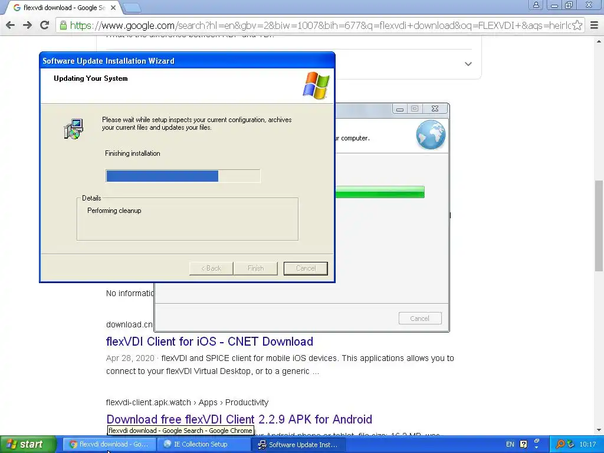The width and height of the screenshot is (604, 453).
Task: Click the magnifier tray icon
Action: point(560,445)
